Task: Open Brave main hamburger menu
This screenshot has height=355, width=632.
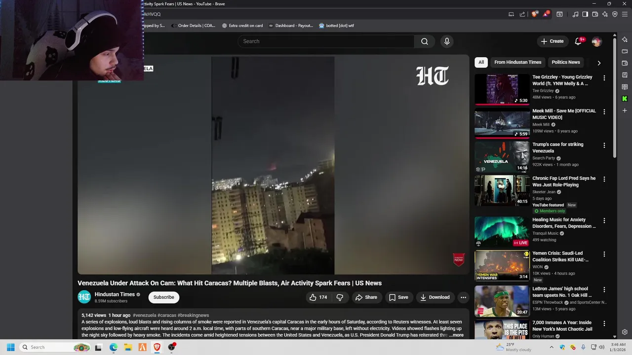Action: click(x=625, y=14)
